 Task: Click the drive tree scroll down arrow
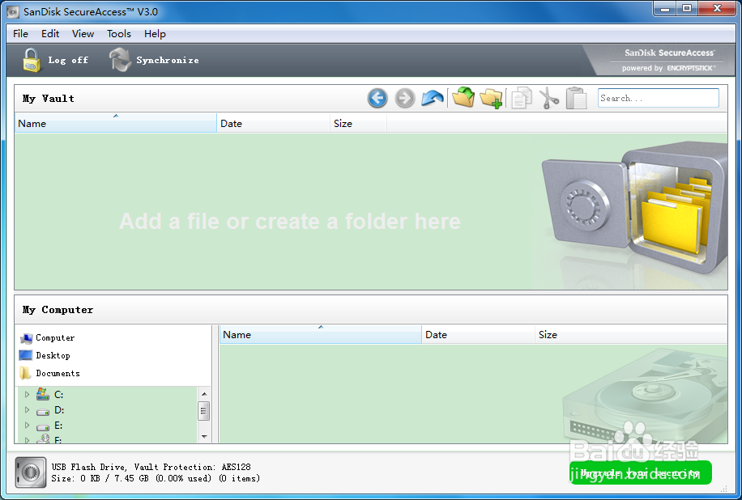pyautogui.click(x=204, y=436)
